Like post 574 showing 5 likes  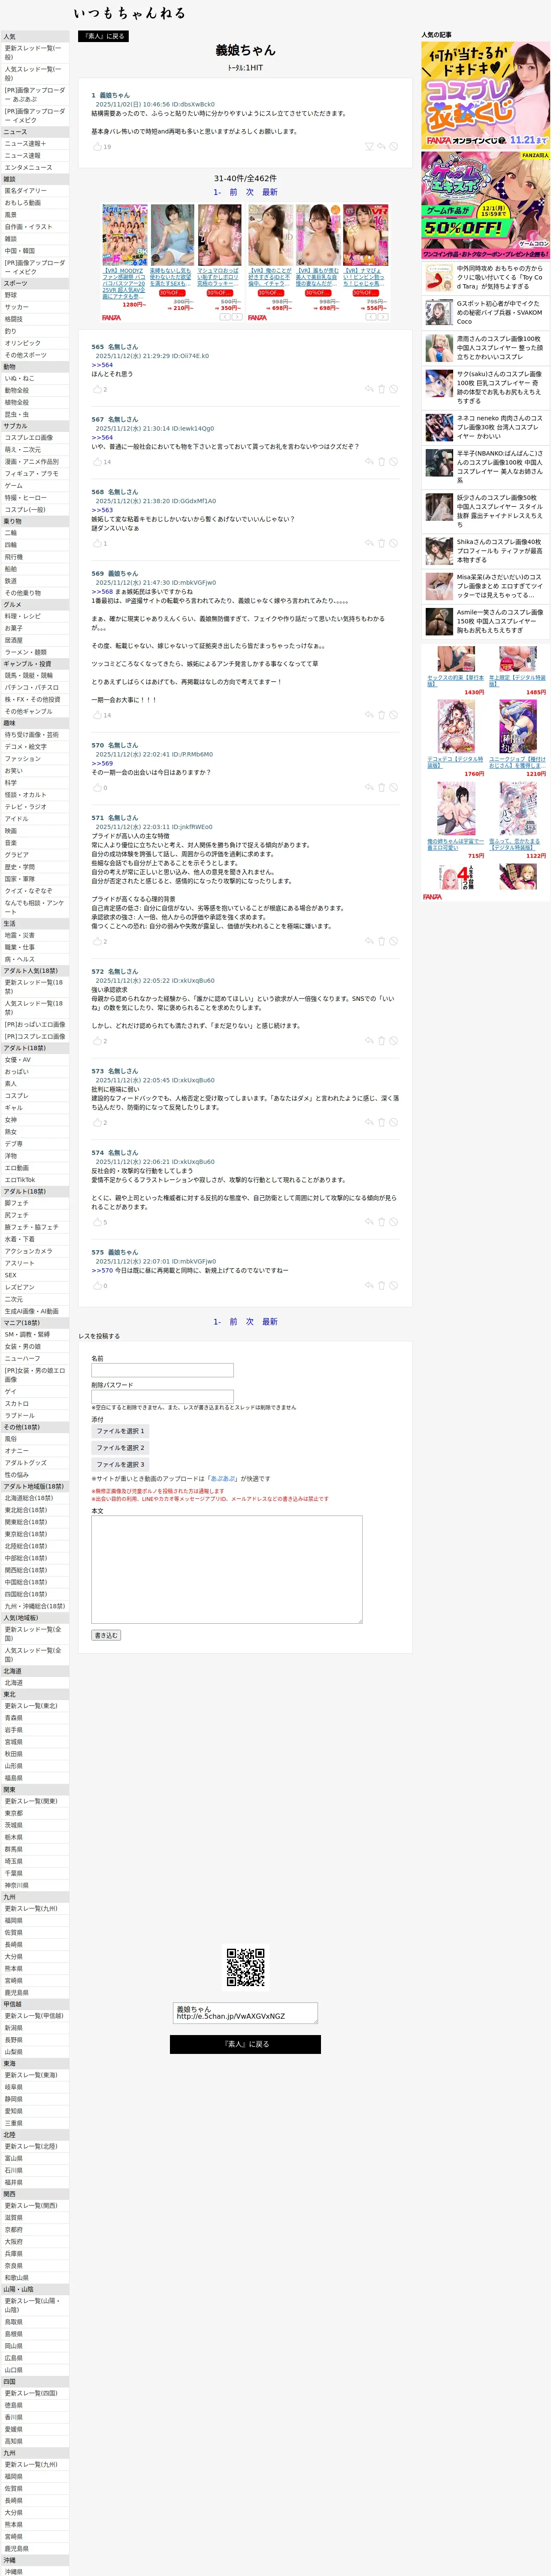point(97,1222)
